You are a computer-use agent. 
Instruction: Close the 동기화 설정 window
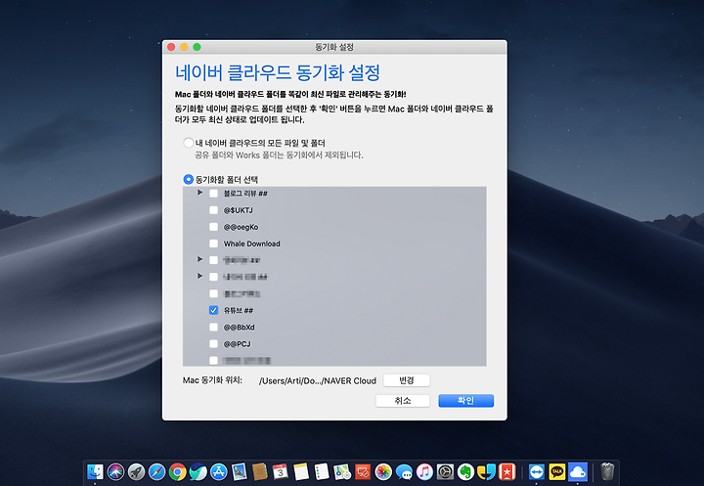tap(171, 47)
